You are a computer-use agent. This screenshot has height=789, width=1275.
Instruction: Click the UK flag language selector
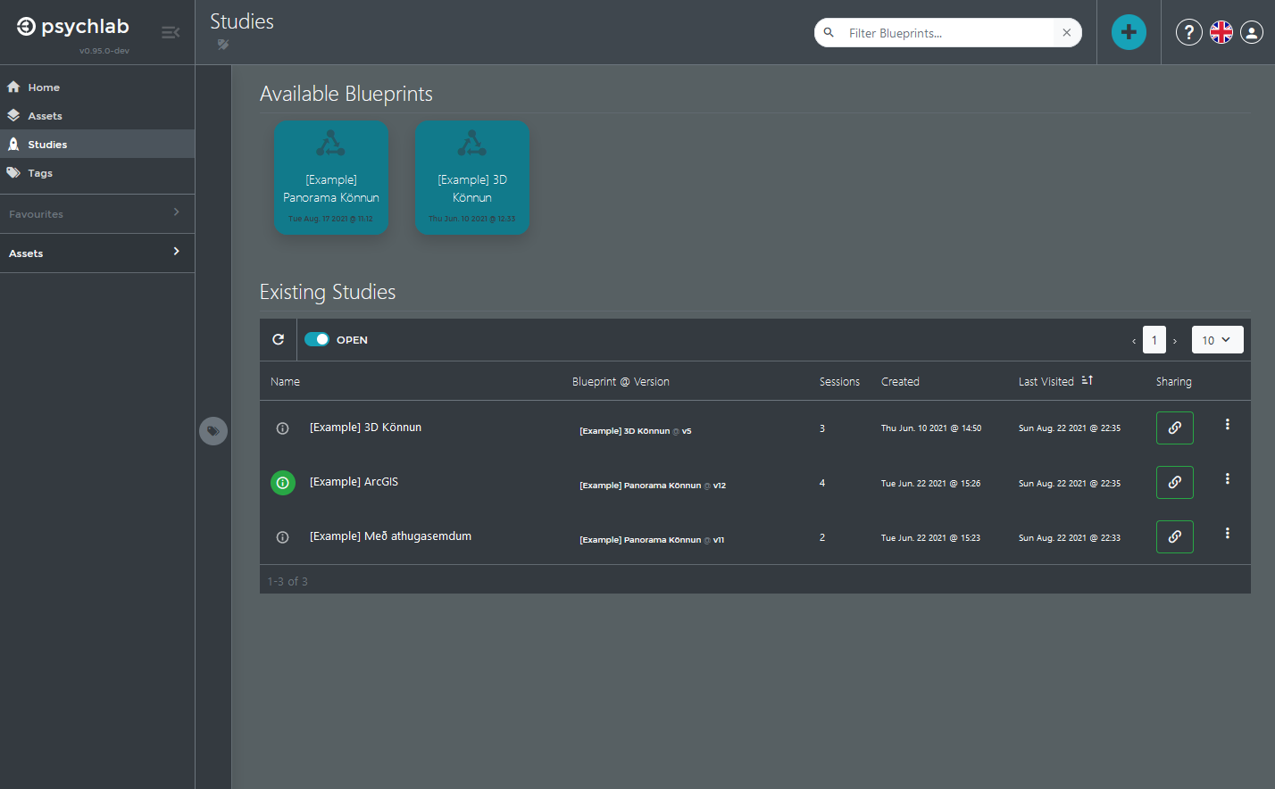pyautogui.click(x=1221, y=32)
